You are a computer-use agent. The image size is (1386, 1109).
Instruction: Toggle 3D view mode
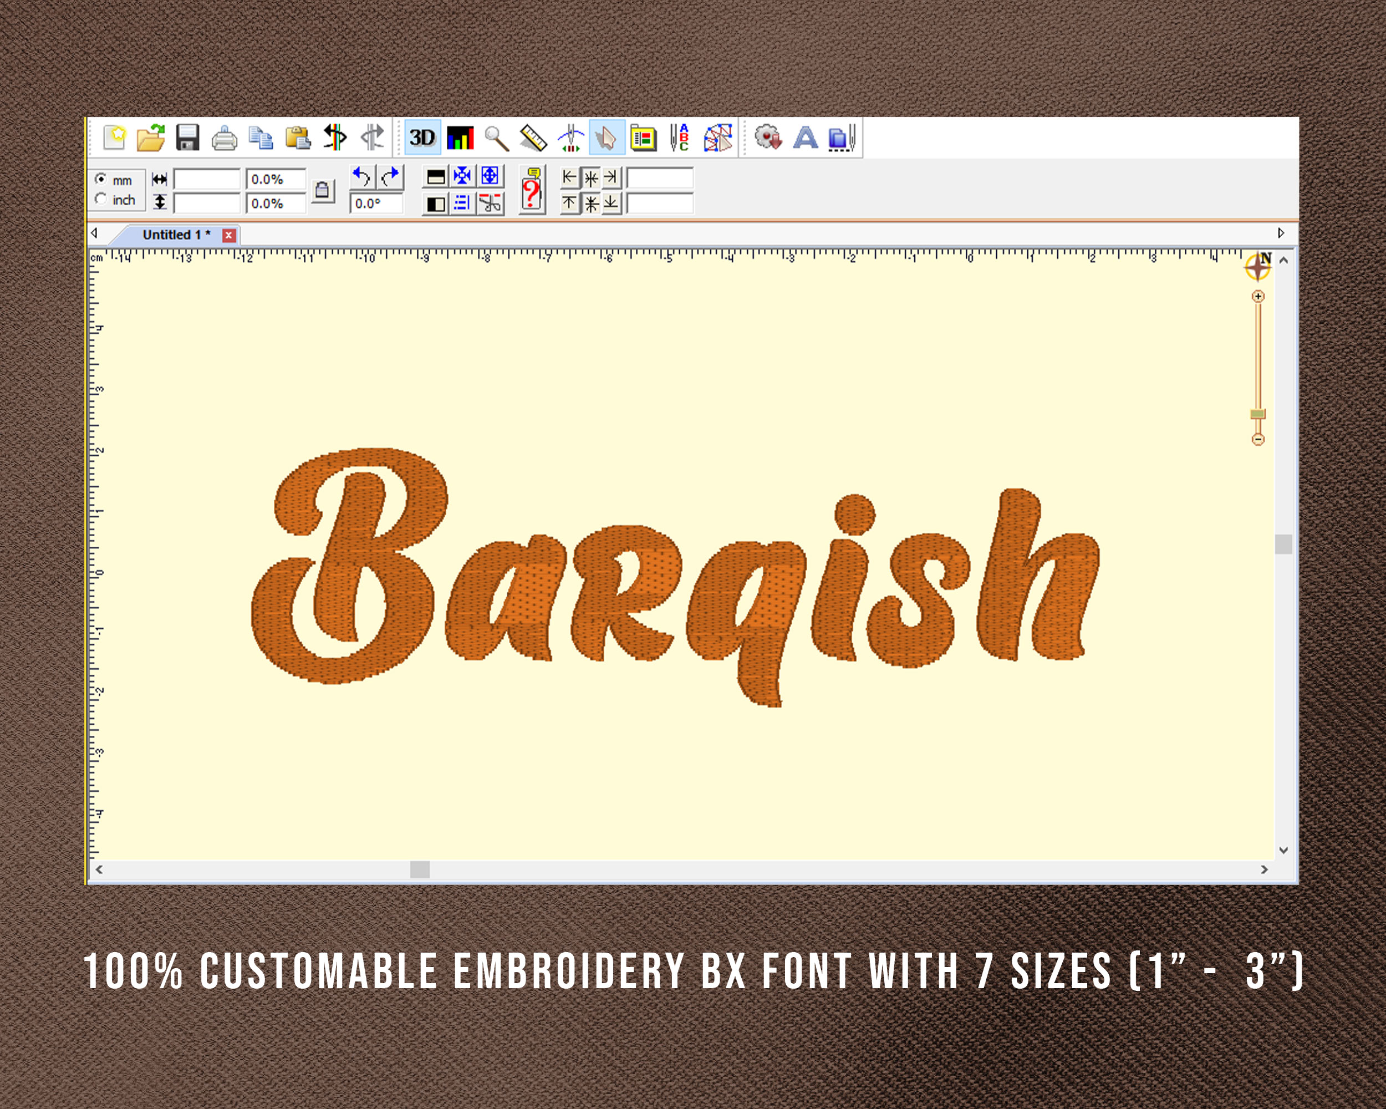[422, 138]
